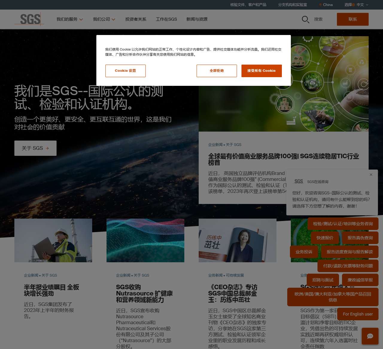Open the 选择 中文 language selector

(x=356, y=5)
